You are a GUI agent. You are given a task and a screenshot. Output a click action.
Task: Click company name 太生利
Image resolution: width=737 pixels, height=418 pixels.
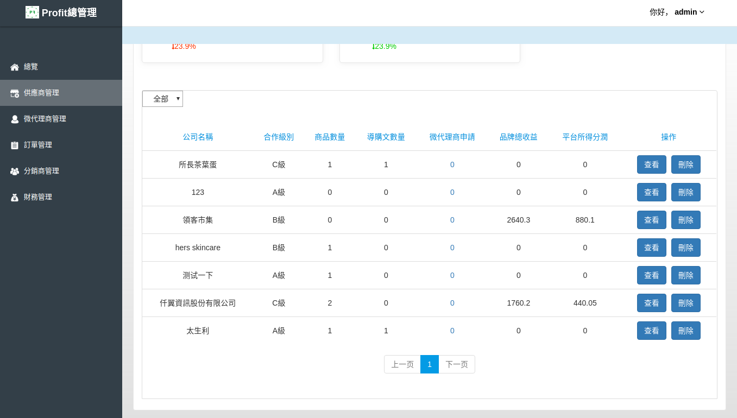pos(198,331)
